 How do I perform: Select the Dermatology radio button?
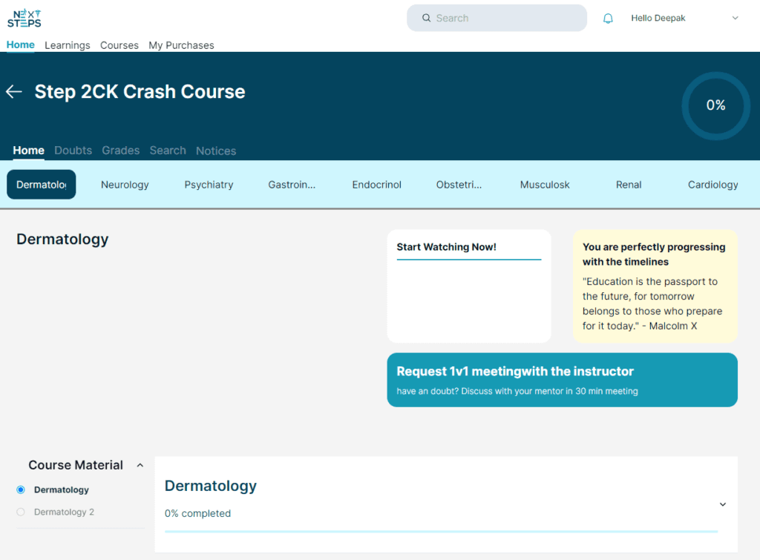(x=19, y=490)
